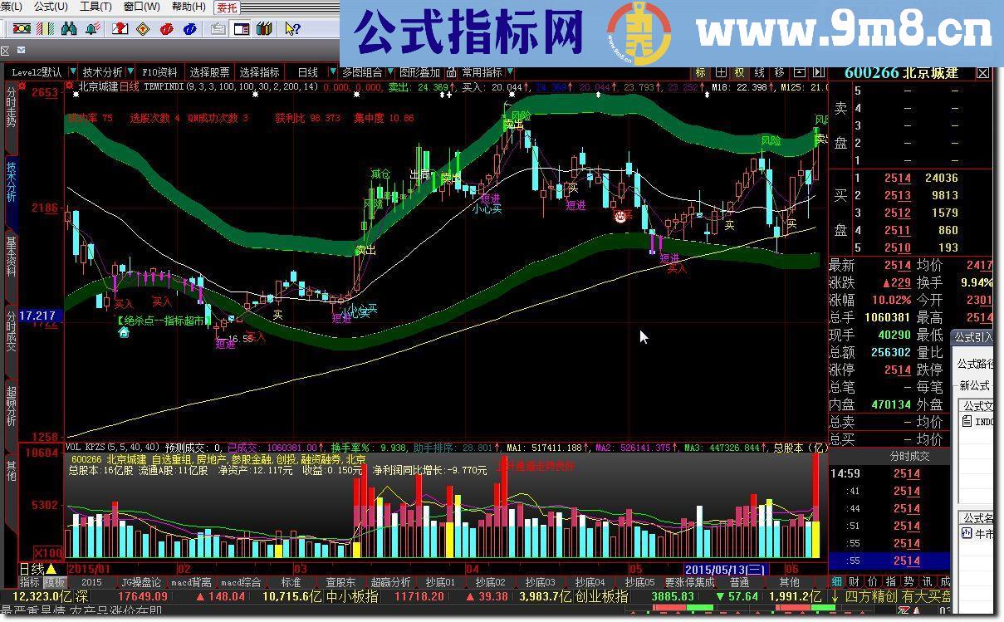Image resolution: width=1004 pixels, height=622 pixels.
Task: Click the traffic light signal toolbar icon
Action: click(x=22, y=29)
